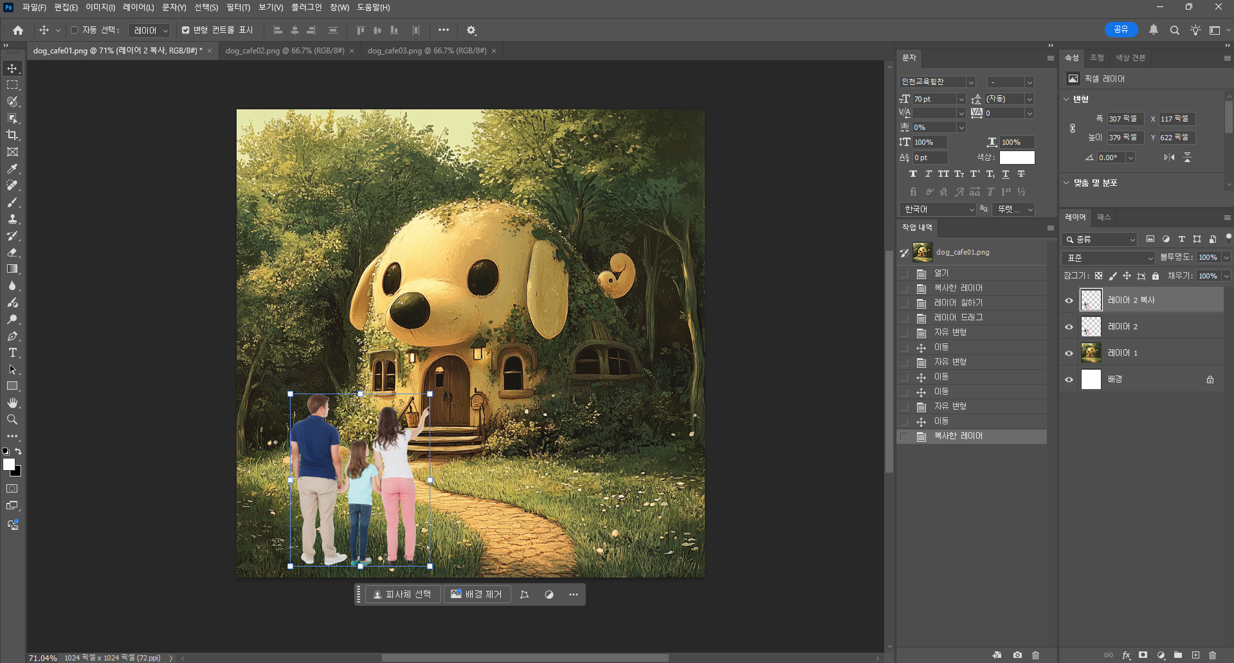
Task: Open the blend mode dropdown (표준)
Action: coord(1108,258)
